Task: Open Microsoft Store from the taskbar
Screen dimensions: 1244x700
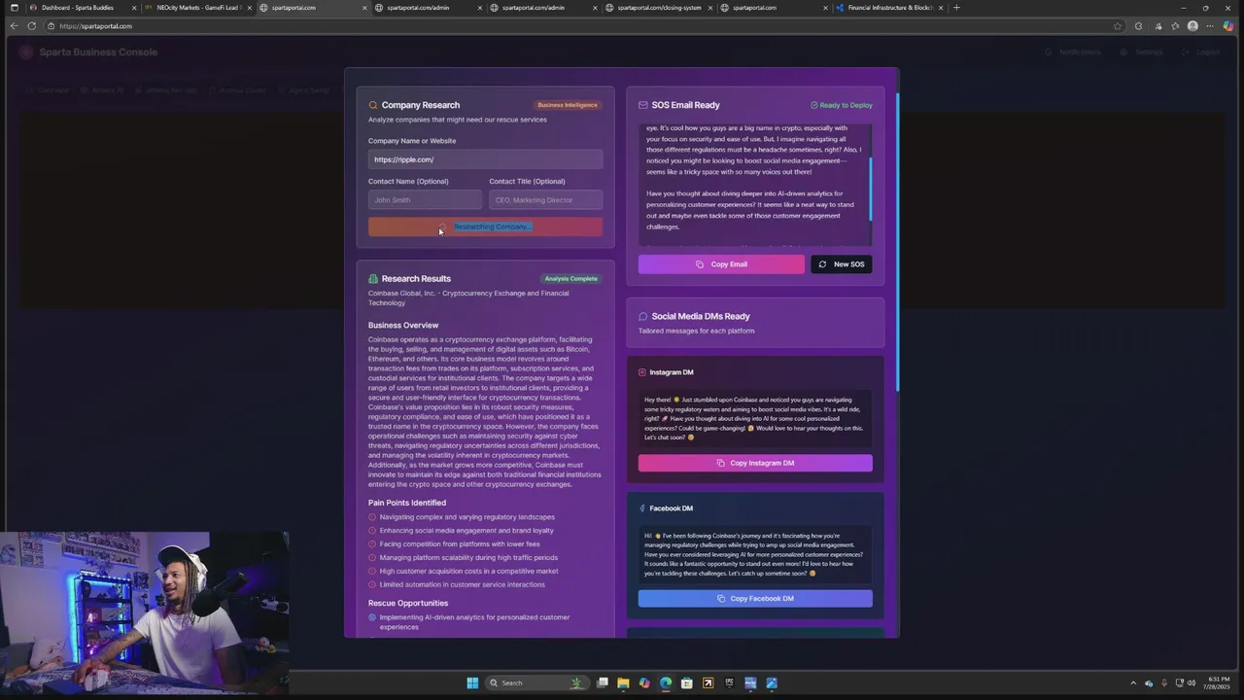Action: [x=687, y=682]
